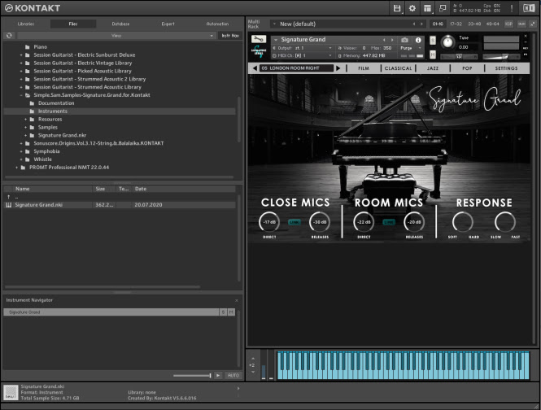Minimize all instrument headers in rack
Image resolution: width=541 pixels, height=410 pixels.
tap(532, 24)
